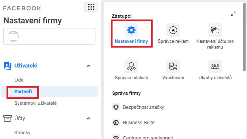Open Business Suite link

[139, 123]
